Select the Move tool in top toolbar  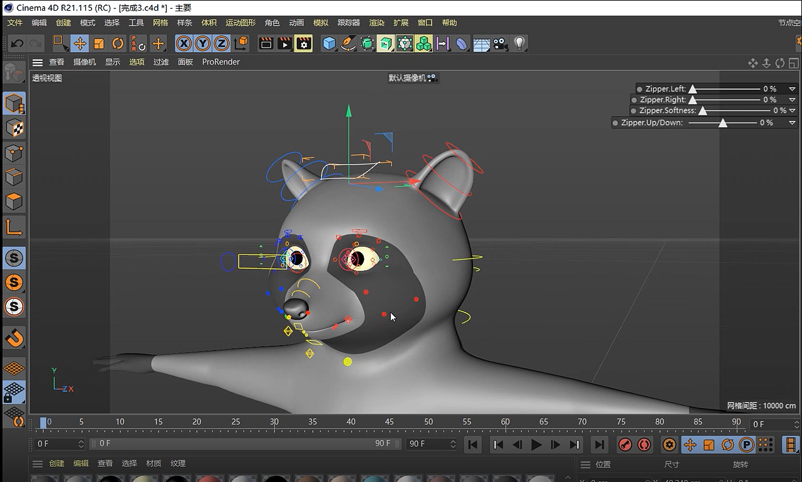pos(80,43)
